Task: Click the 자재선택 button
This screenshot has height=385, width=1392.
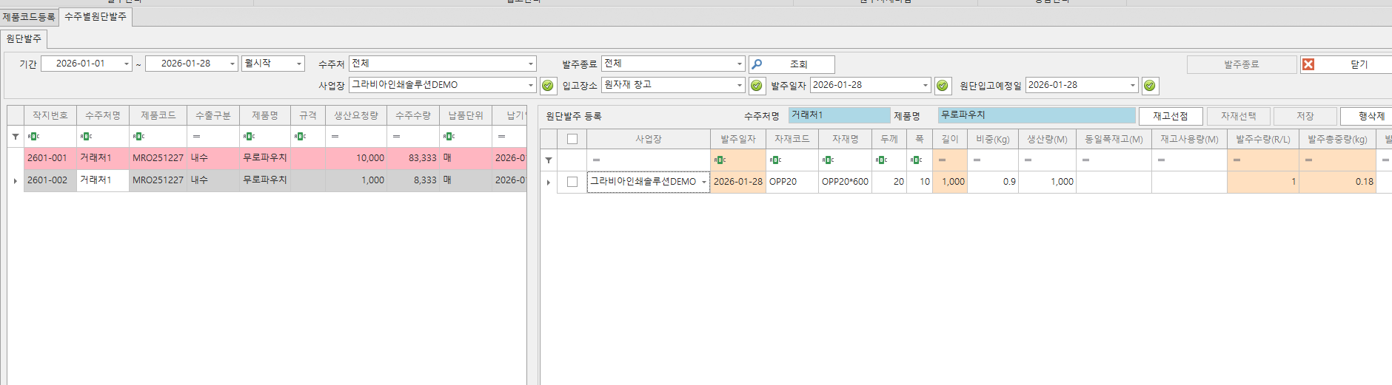Action: [1239, 116]
